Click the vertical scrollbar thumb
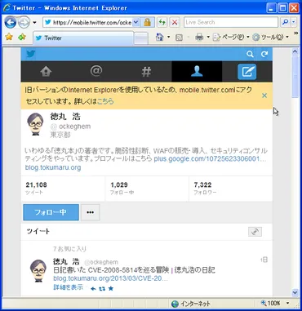The image size is (302, 311). 295,77
